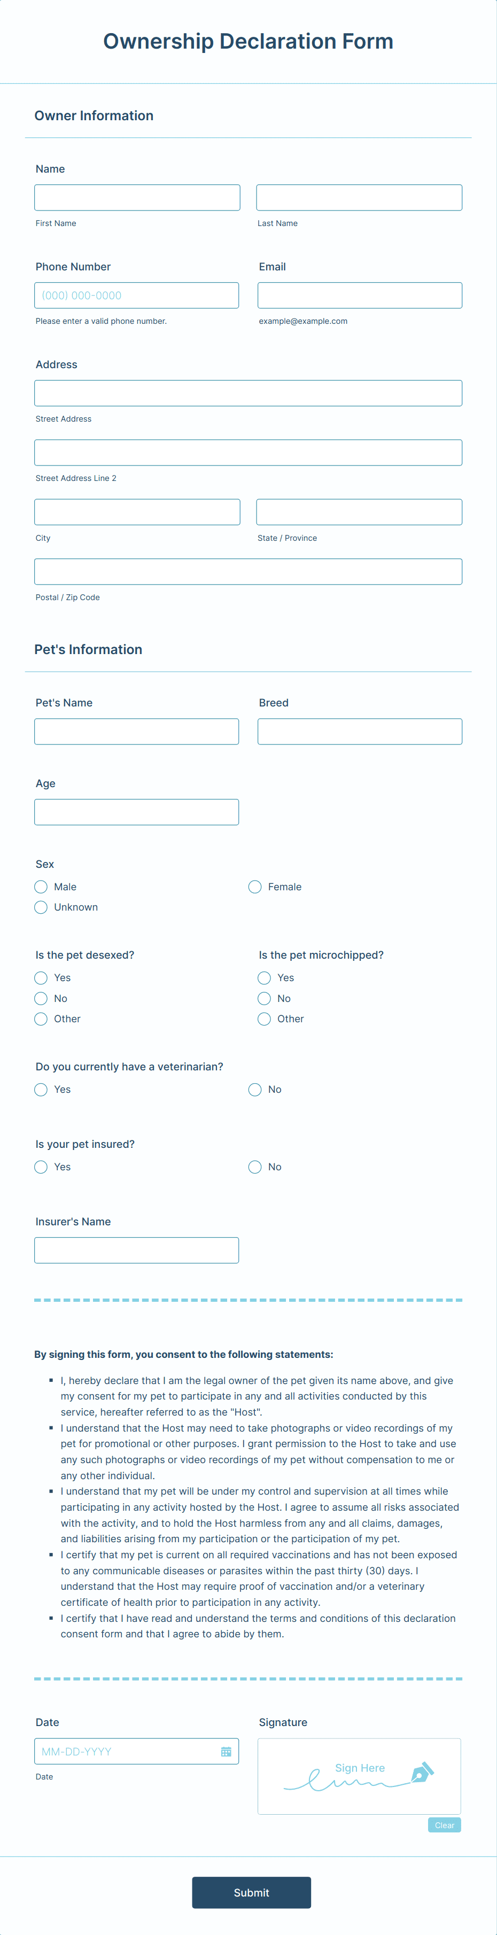Image resolution: width=497 pixels, height=1935 pixels.
Task: Focus the Last Name input field
Action: (x=360, y=198)
